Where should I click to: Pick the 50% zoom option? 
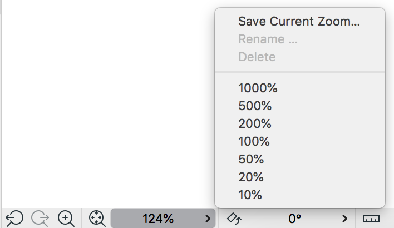pos(251,159)
